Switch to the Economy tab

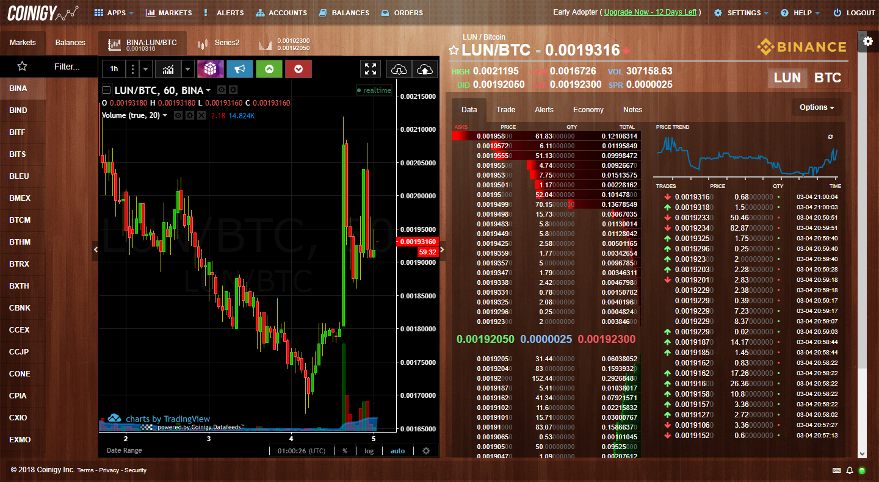[588, 110]
